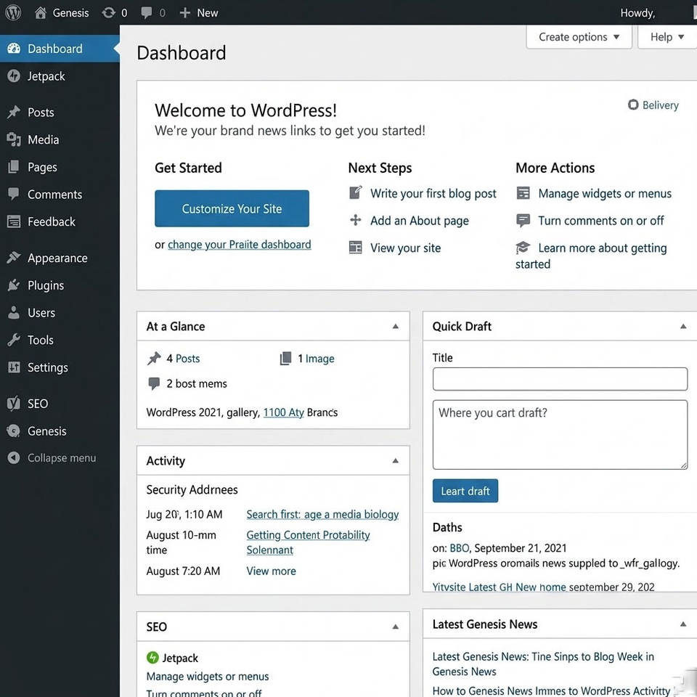Viewport: 697px width, 697px height.
Task: Click the Jetpack sidebar icon
Action: (14, 76)
